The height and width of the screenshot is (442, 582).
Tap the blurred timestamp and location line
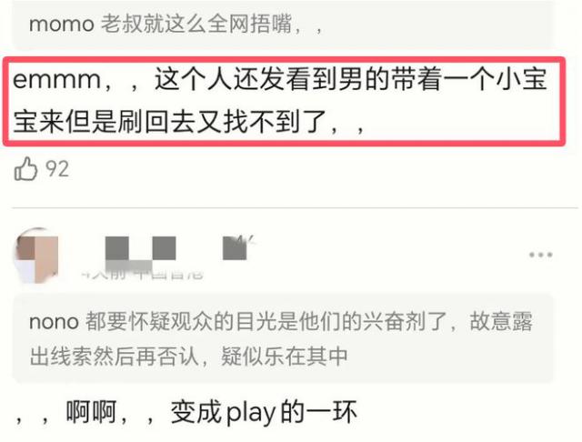pos(143,274)
